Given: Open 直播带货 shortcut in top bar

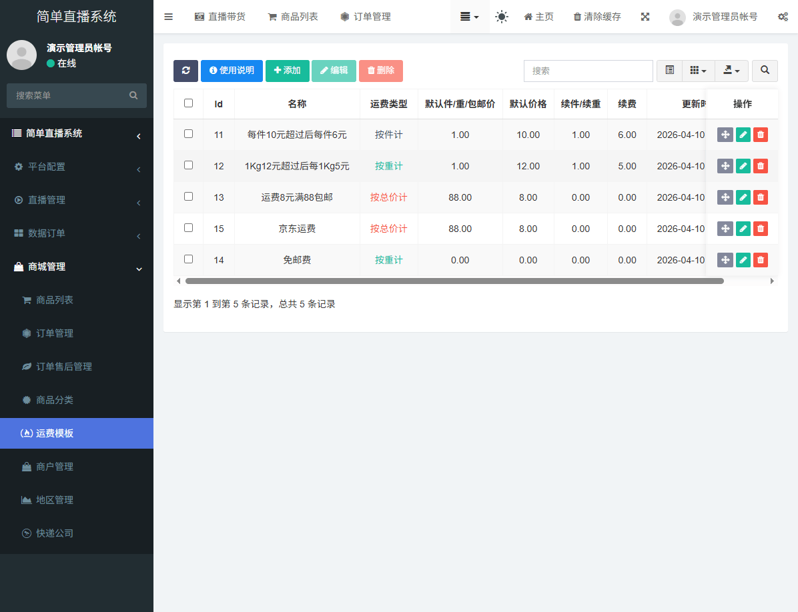Looking at the screenshot, I should point(220,17).
